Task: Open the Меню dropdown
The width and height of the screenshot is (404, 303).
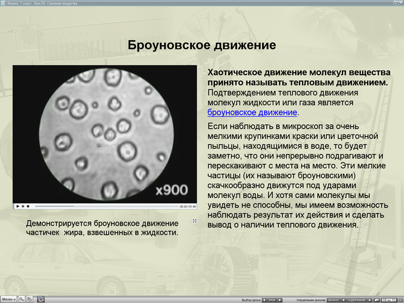Action: pyautogui.click(x=9, y=299)
